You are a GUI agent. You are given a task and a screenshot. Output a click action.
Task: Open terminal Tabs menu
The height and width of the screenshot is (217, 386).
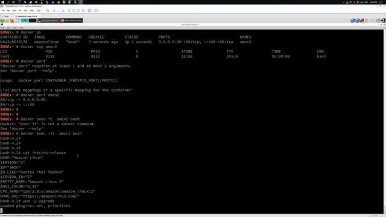14,28
